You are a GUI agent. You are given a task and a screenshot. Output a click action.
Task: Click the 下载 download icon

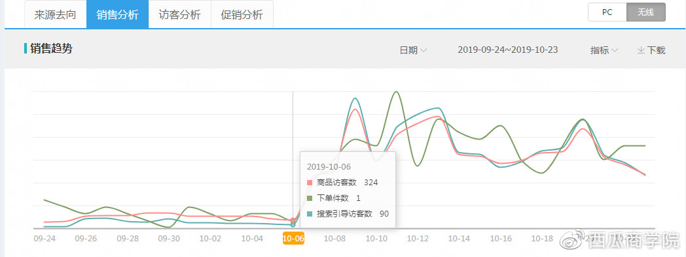click(641, 50)
